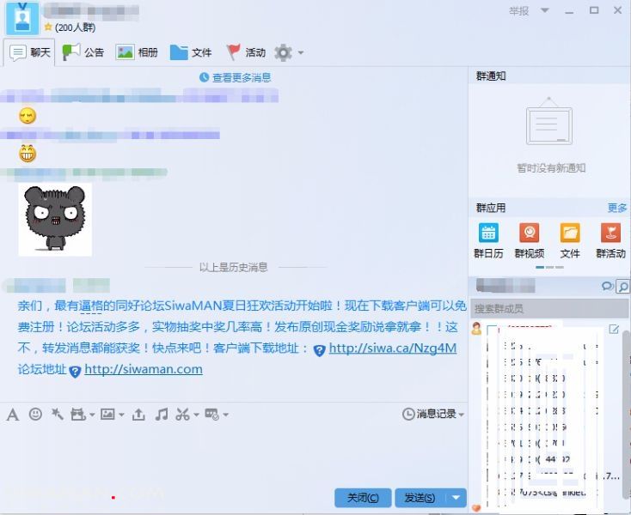Open the 相册 album tab
Viewport: 631px width, 515px height.
(x=138, y=52)
